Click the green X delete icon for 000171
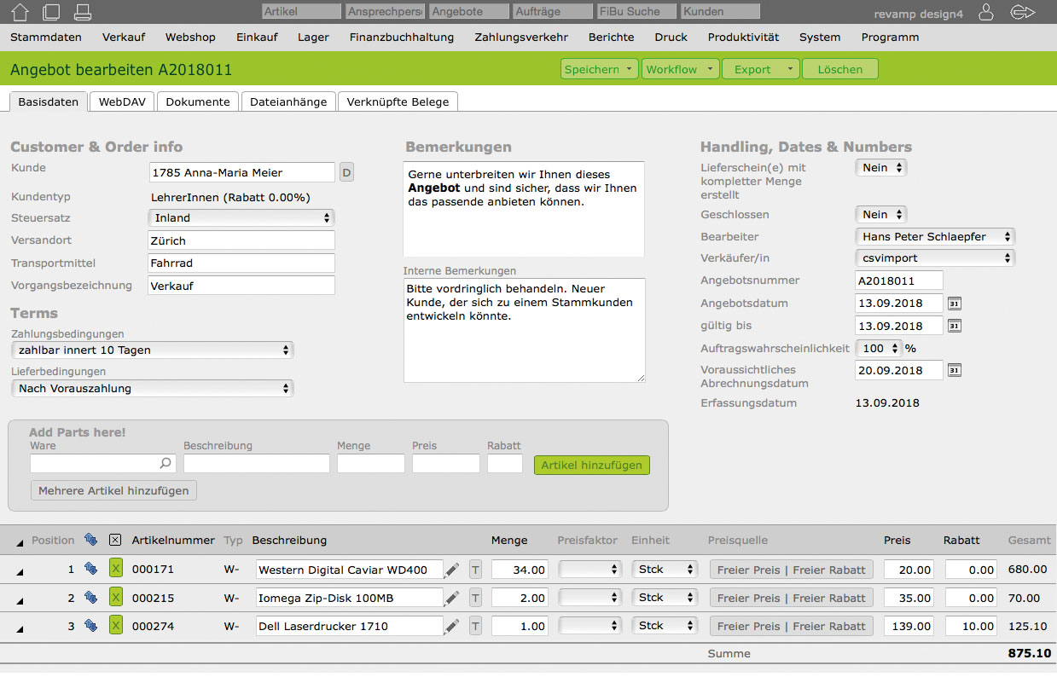Image resolution: width=1057 pixels, height=677 pixels. pos(115,570)
